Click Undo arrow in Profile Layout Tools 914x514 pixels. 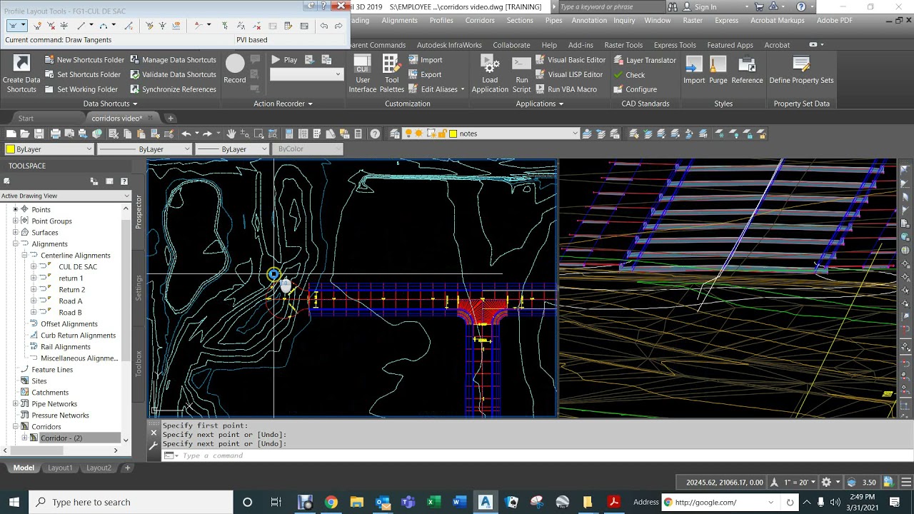click(x=324, y=26)
